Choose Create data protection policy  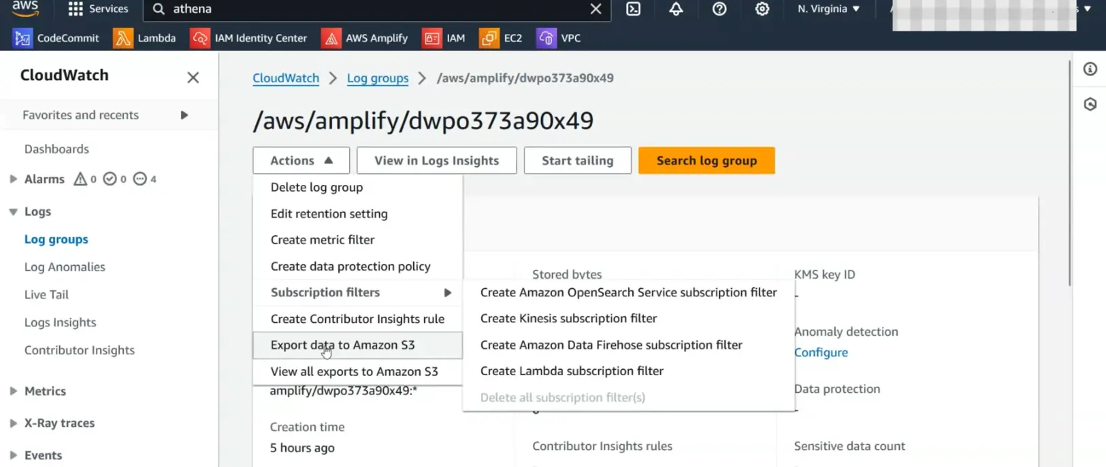357,266
